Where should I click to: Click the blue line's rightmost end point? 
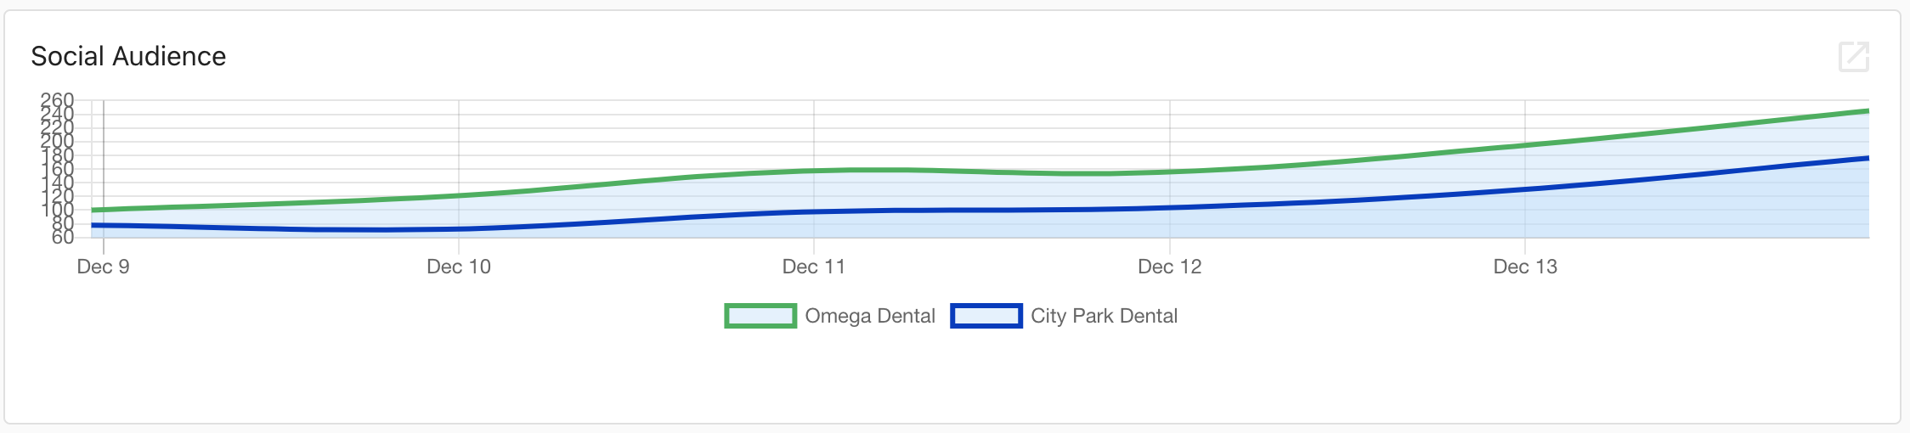pyautogui.click(x=1868, y=158)
